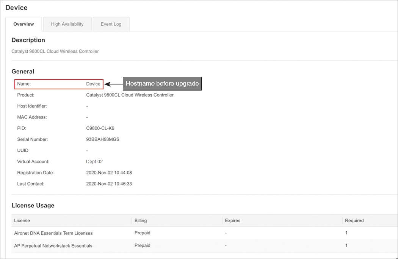Click the 'MAC Address:' label
The height and width of the screenshot is (259, 398).
(32, 117)
